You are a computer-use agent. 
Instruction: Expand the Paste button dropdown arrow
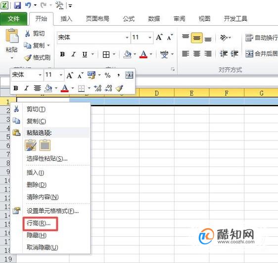(x=12, y=58)
